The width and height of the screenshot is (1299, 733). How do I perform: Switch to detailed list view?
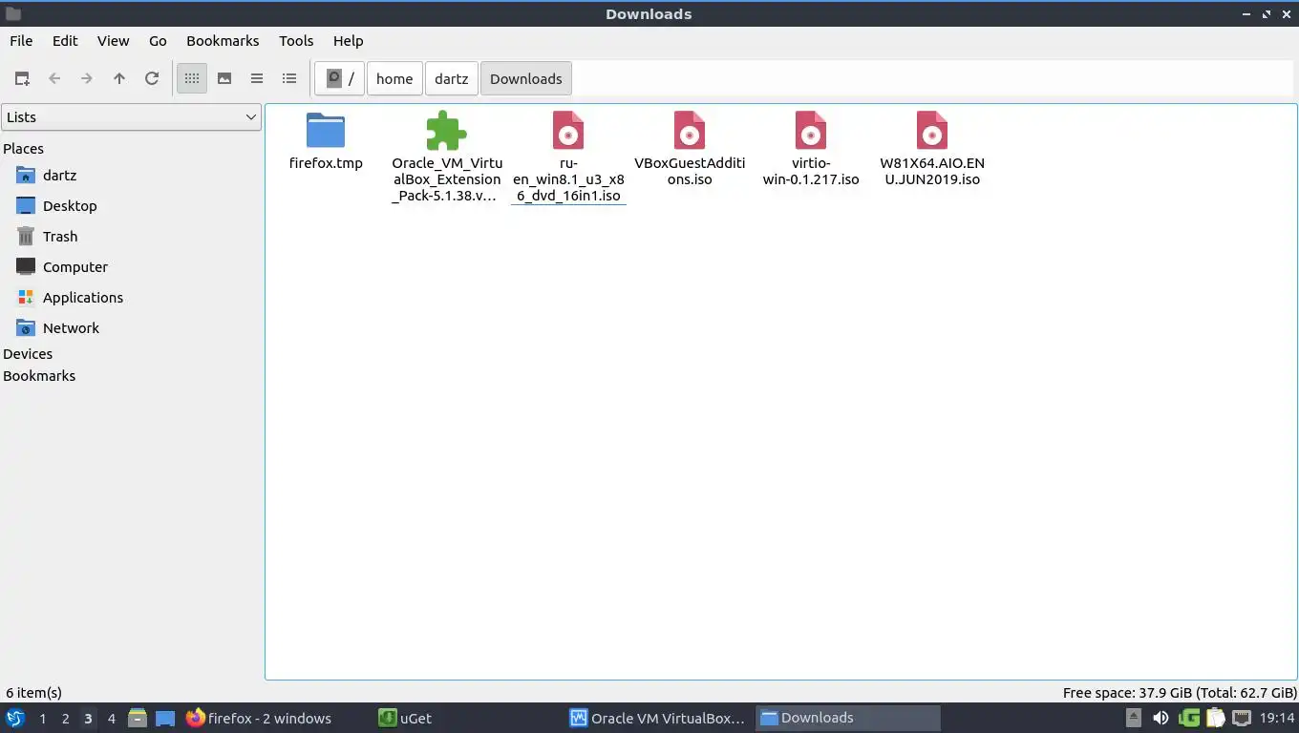(x=289, y=78)
